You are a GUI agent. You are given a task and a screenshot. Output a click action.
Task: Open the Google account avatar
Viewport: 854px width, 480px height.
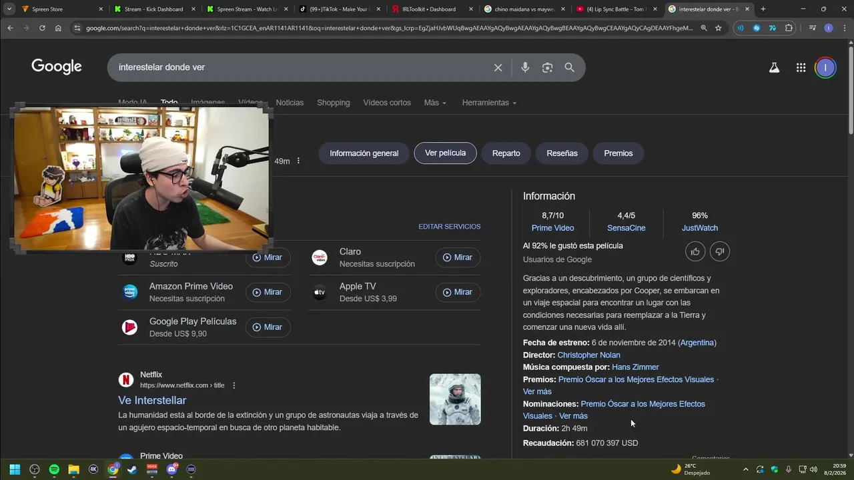click(x=825, y=67)
